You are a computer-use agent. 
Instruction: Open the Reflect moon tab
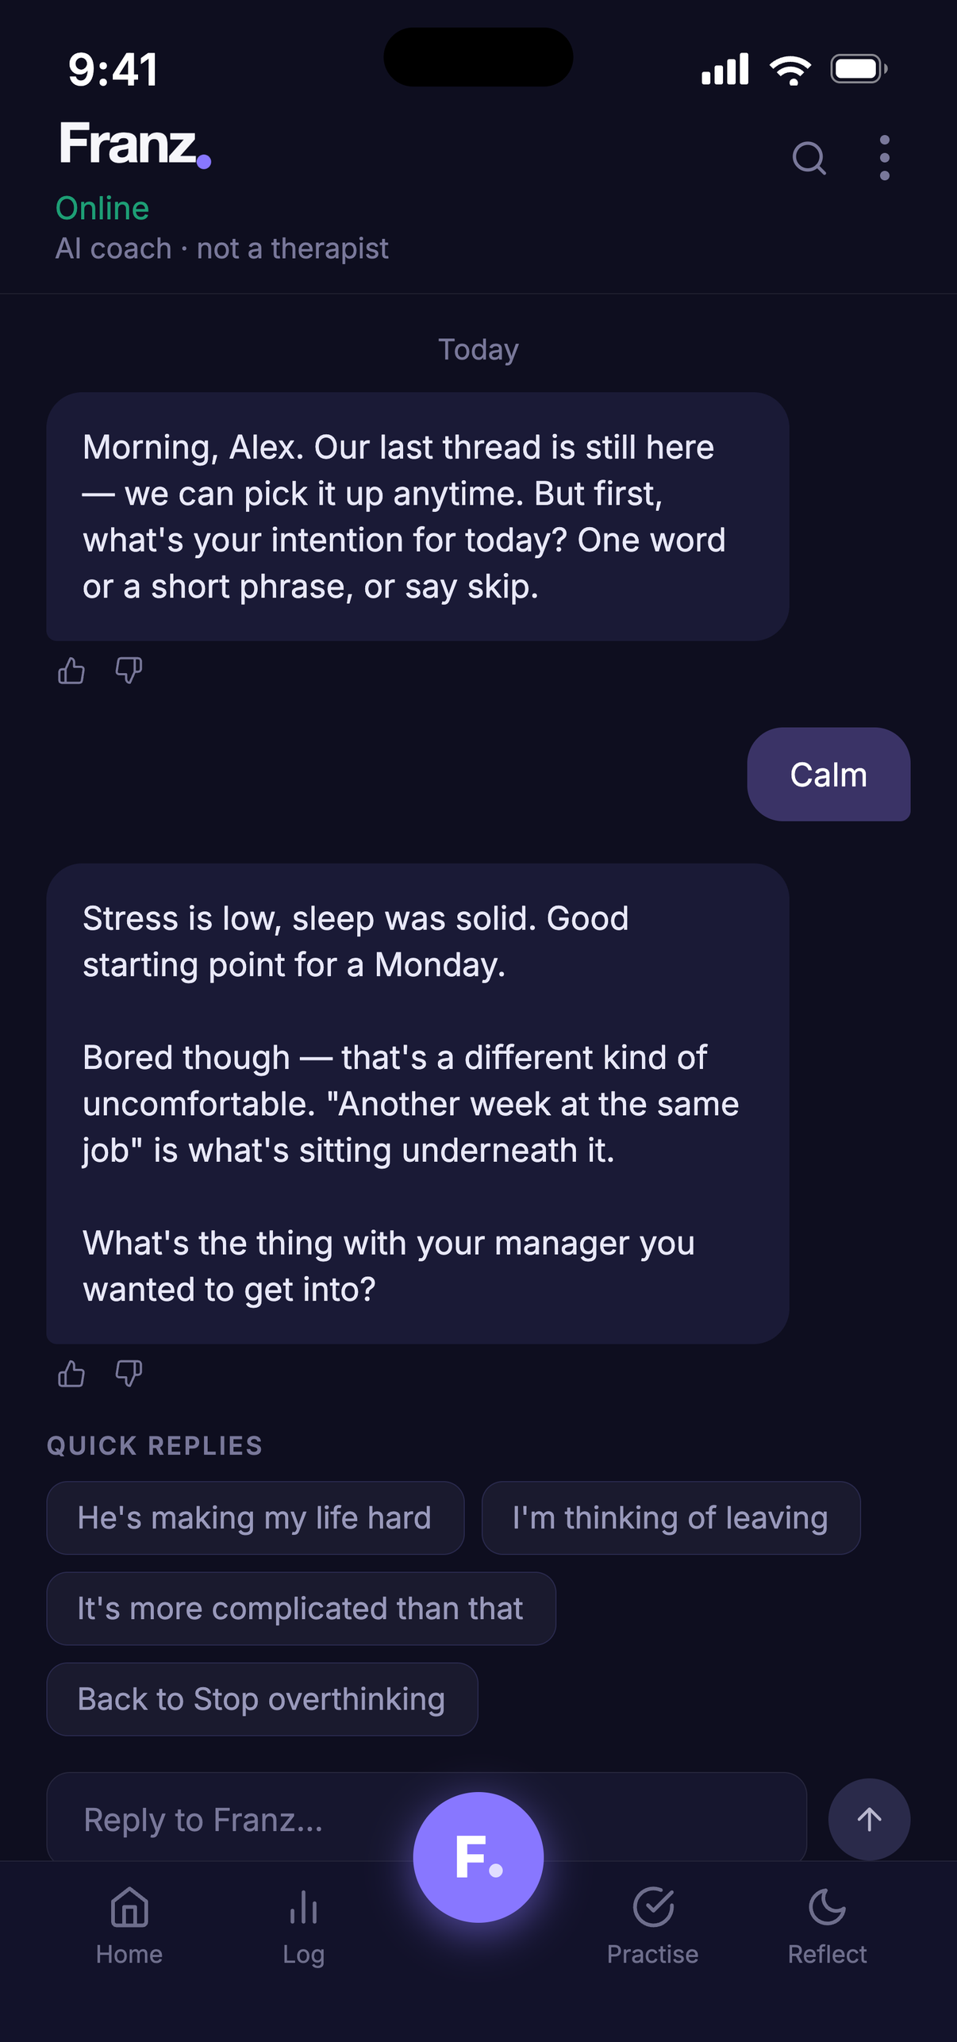coord(828,1927)
